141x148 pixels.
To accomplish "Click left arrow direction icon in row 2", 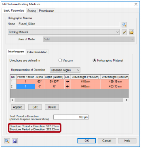I will coord(68,86).
